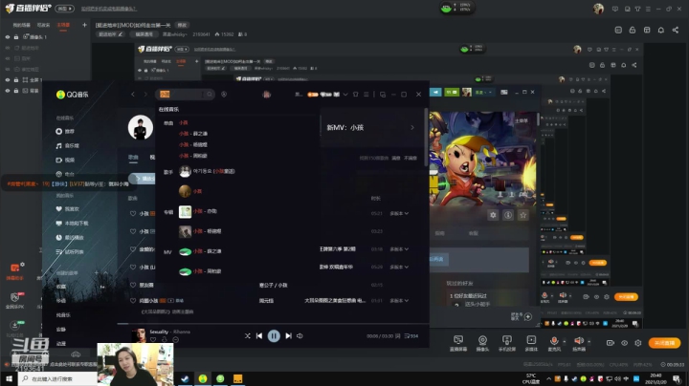The image size is (689, 386).
Task: Toggle the lock on the 背景 layer
Action: (16, 91)
